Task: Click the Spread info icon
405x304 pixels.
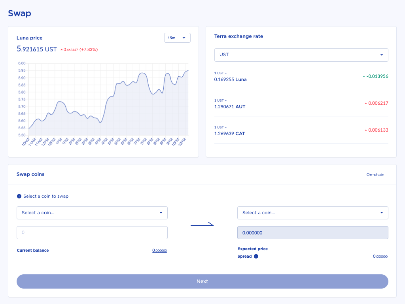Action: point(256,256)
